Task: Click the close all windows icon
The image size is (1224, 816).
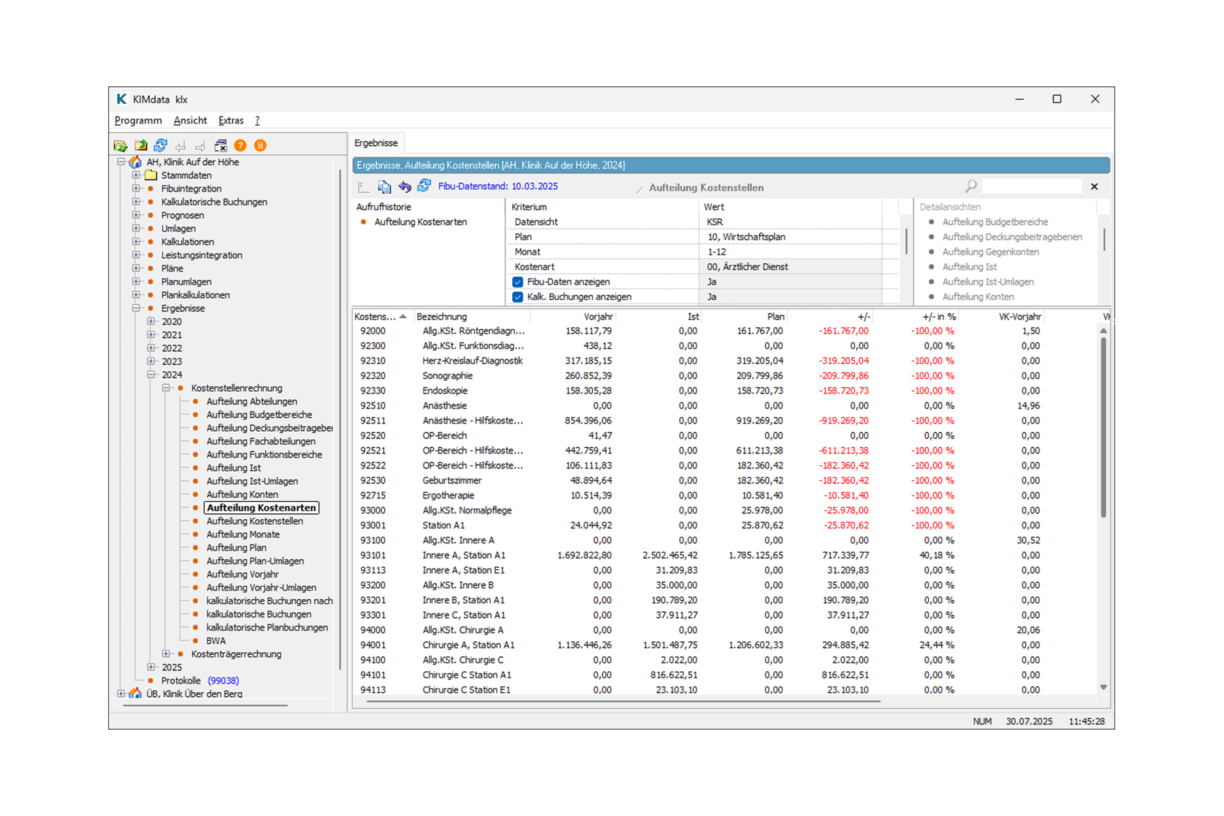Action: point(220,146)
